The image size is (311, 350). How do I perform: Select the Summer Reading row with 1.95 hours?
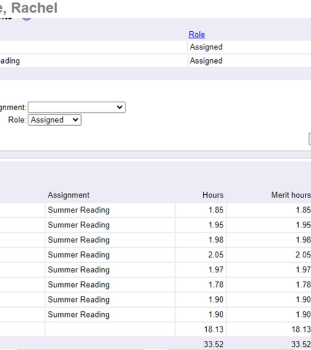(78, 225)
